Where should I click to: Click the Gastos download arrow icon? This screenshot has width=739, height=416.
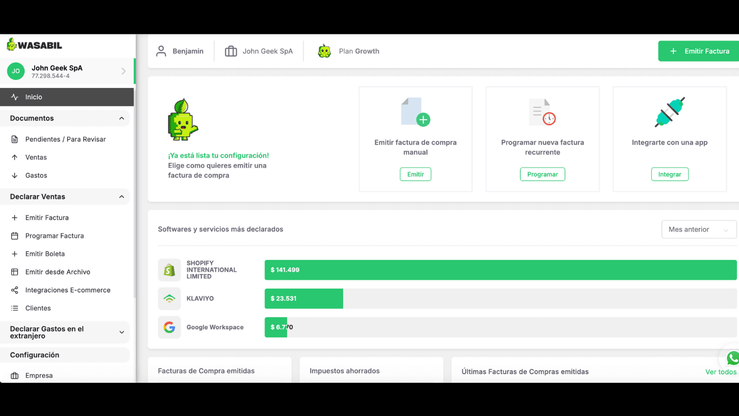pyautogui.click(x=14, y=175)
